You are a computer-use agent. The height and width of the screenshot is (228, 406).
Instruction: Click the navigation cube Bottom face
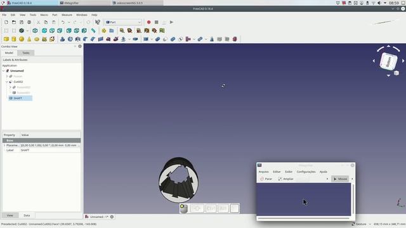[388, 61]
